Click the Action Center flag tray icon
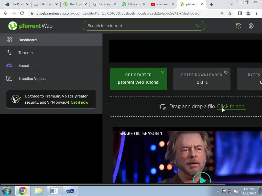262x196 pixels. (x=224, y=191)
